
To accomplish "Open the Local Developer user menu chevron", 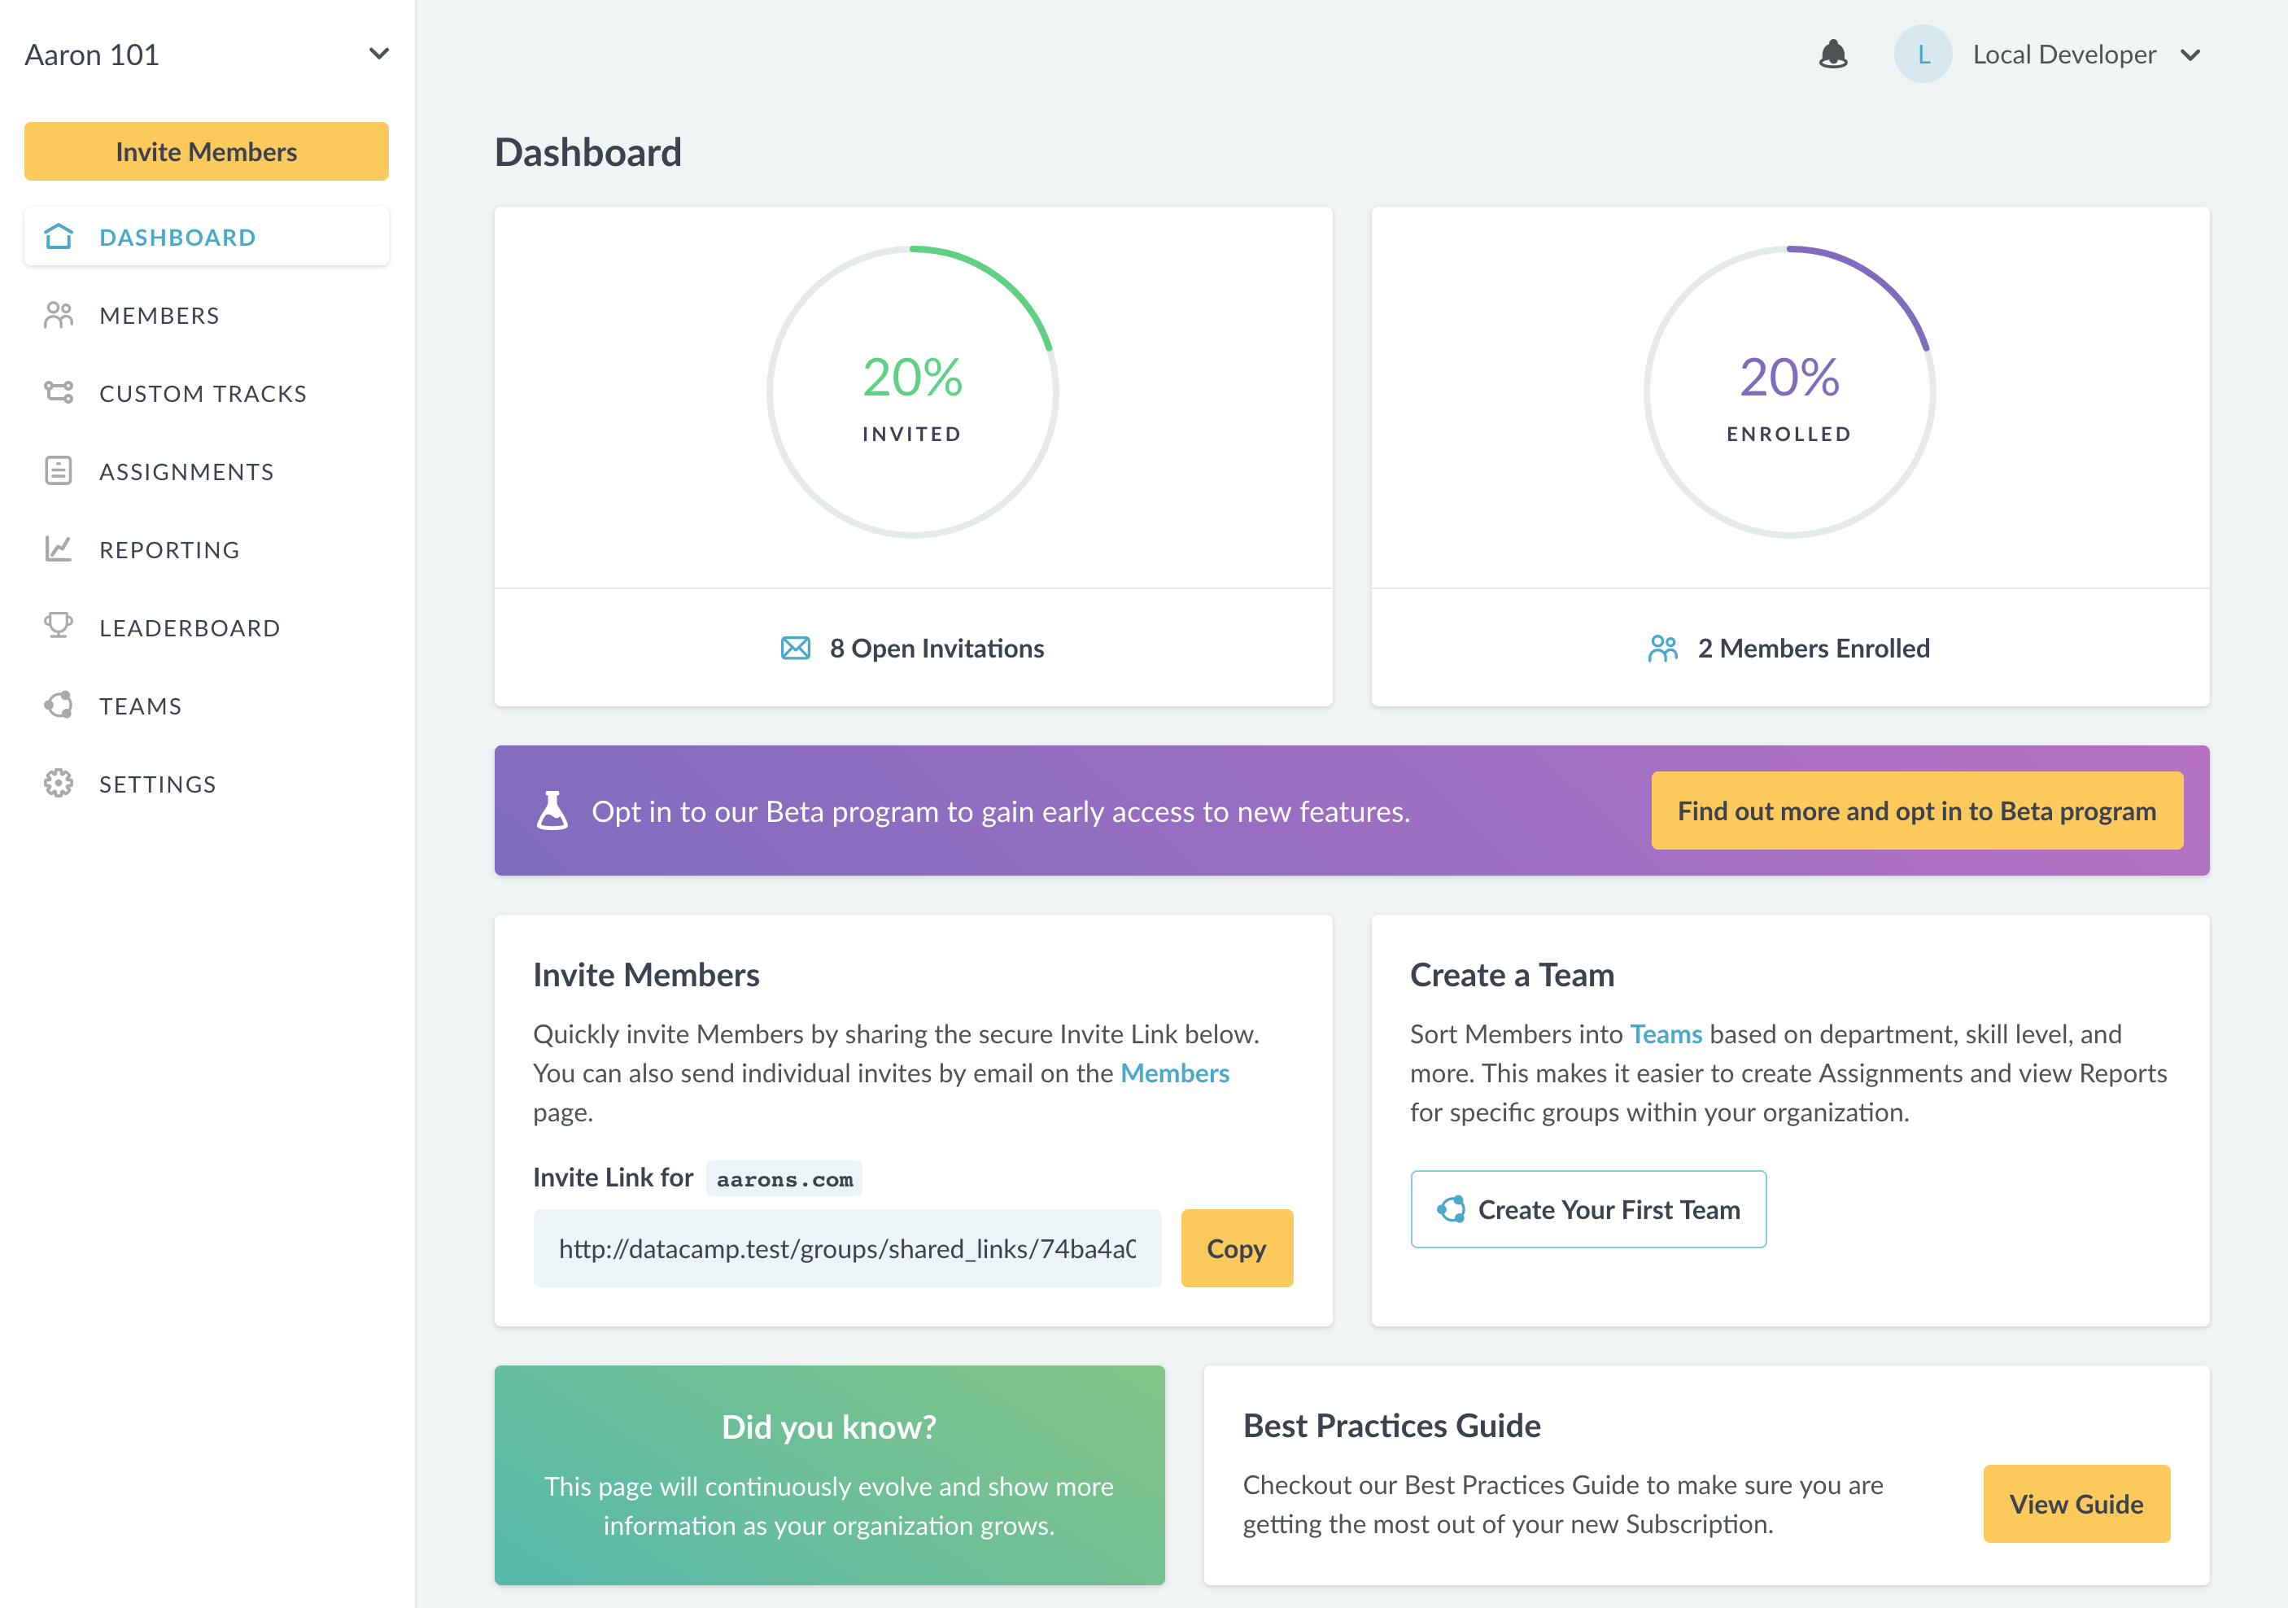I will (x=2190, y=55).
